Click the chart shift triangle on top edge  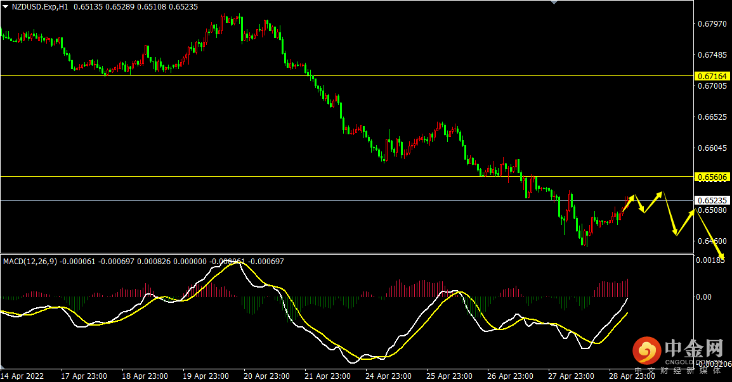(554, 3)
